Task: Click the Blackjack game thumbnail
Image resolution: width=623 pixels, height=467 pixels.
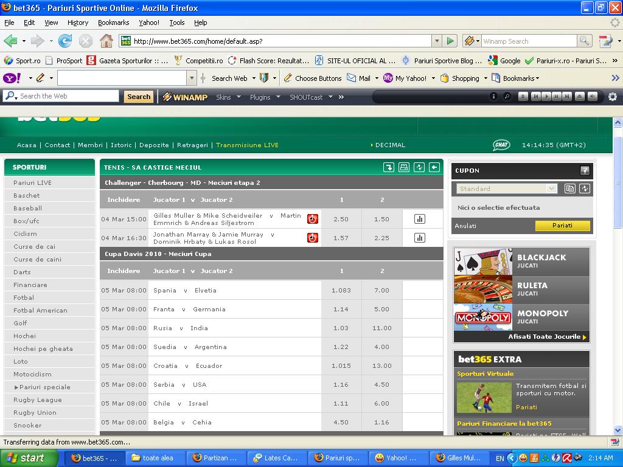Action: coord(482,261)
